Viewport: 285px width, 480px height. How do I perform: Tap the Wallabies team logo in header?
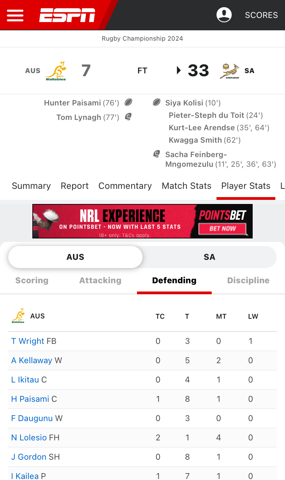(x=56, y=71)
